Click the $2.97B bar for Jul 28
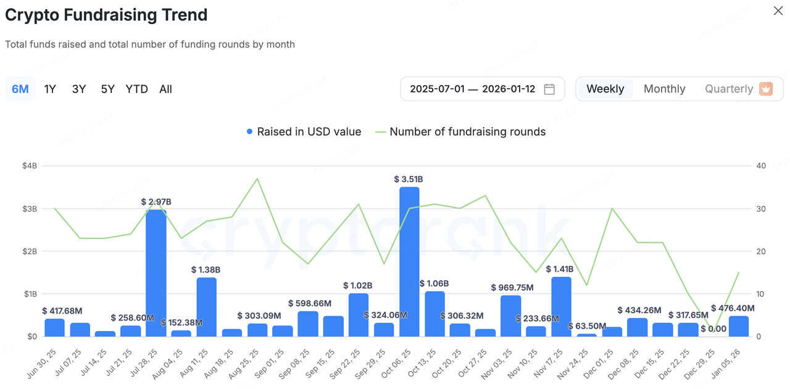Viewport: 790px width, 389px height. [156, 273]
